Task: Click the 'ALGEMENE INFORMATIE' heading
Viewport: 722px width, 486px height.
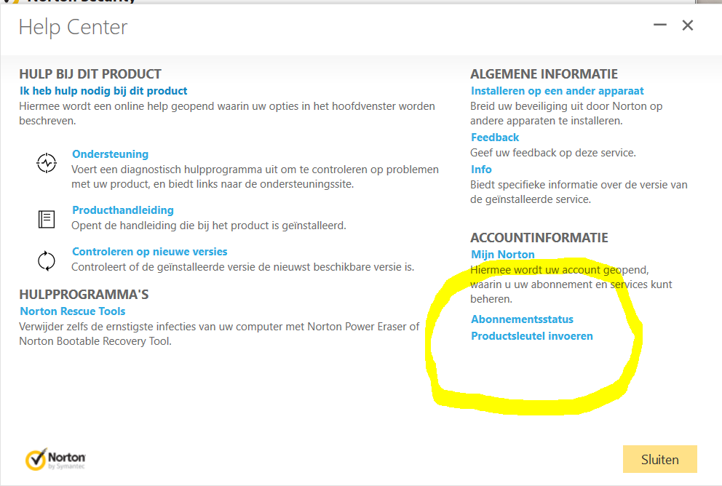Action: 544,74
